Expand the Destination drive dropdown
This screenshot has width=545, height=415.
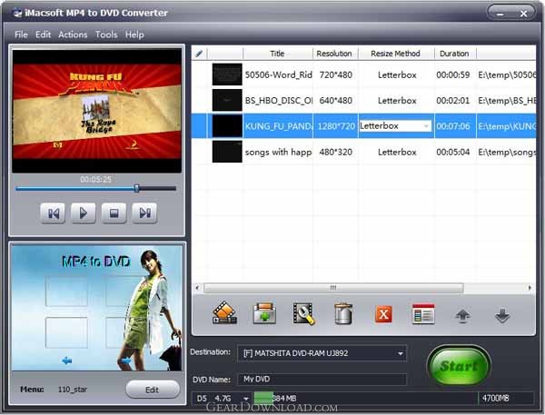pyautogui.click(x=401, y=353)
